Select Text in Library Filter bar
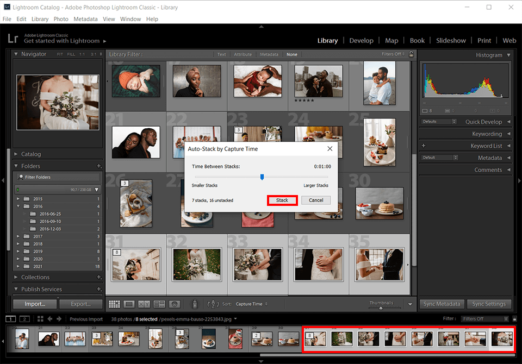The width and height of the screenshot is (522, 364). click(221, 54)
